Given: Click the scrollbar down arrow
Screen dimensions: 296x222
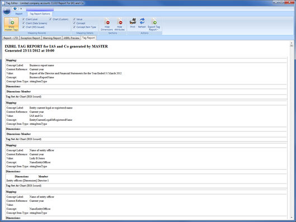Looking at the screenshot, I should tap(292, 218).
